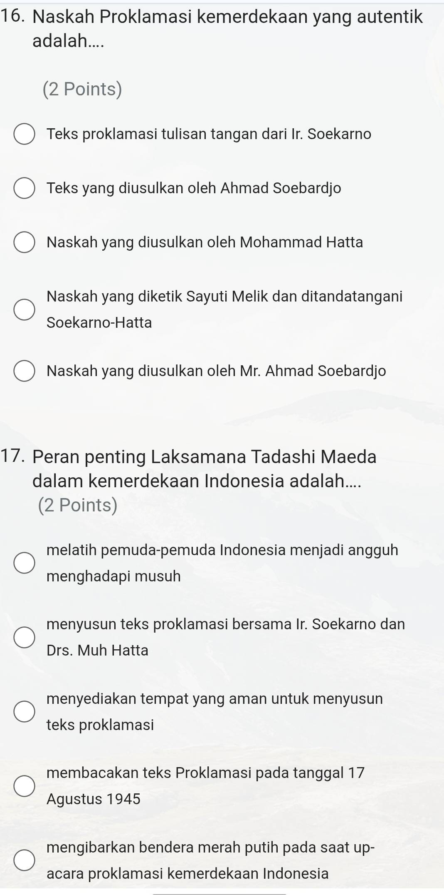Viewport: 444px width, 895px height.
Task: Click question 16 heading about Naskah Proklamasi
Action: (227, 17)
